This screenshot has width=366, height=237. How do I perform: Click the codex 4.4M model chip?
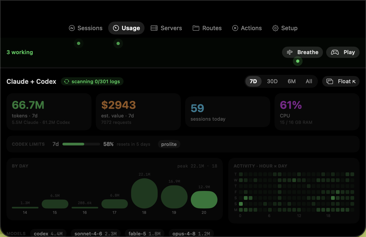coord(48,233)
